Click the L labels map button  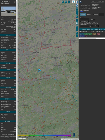pyautogui.click(x=77, y=12)
